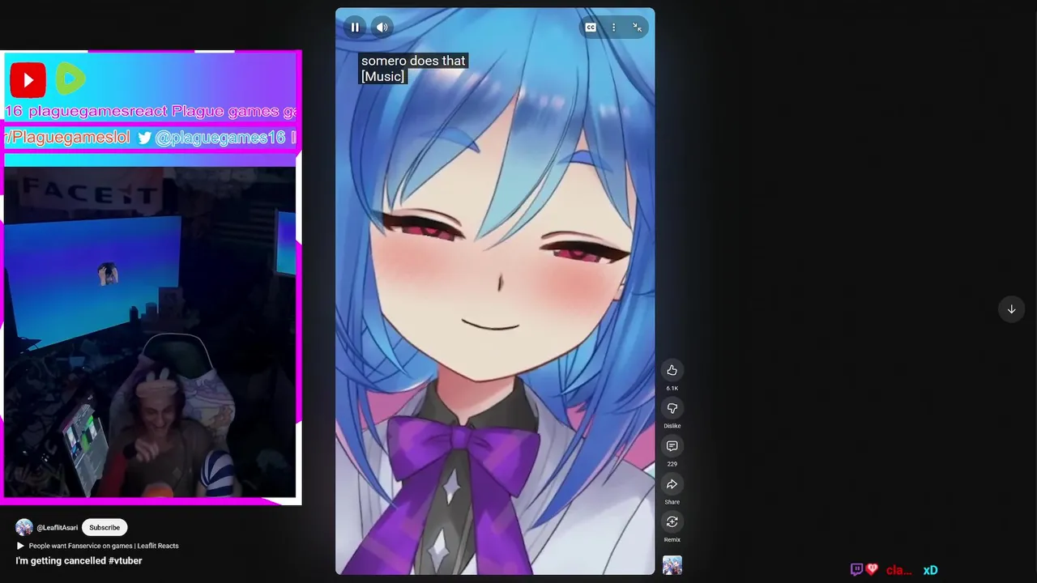This screenshot has width=1037, height=583.
Task: Click the red heart icon next to Twitch
Action: click(x=872, y=569)
